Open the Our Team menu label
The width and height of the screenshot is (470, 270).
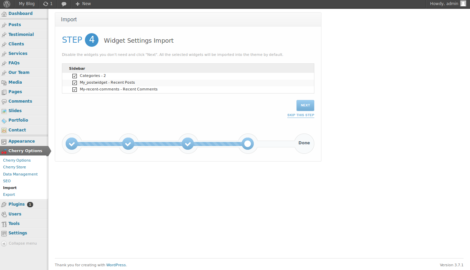click(x=19, y=72)
